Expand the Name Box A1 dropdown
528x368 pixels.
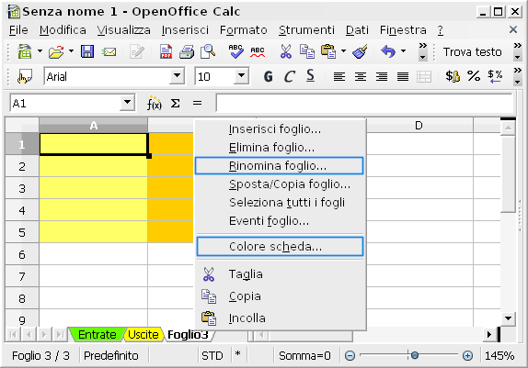point(127,102)
